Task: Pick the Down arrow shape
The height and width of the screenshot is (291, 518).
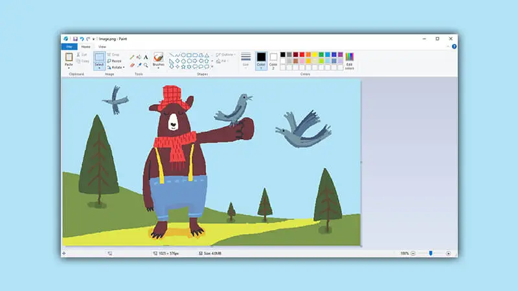Action: [171, 67]
